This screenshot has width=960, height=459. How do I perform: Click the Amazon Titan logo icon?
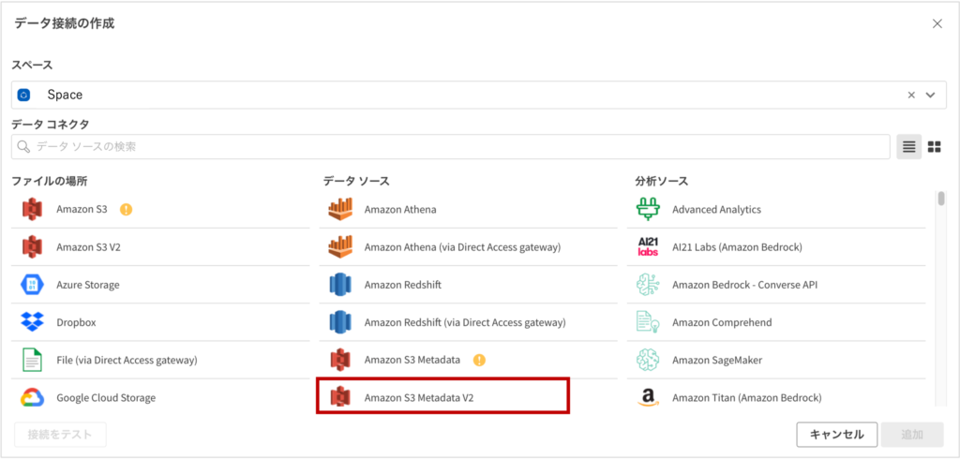(x=648, y=398)
